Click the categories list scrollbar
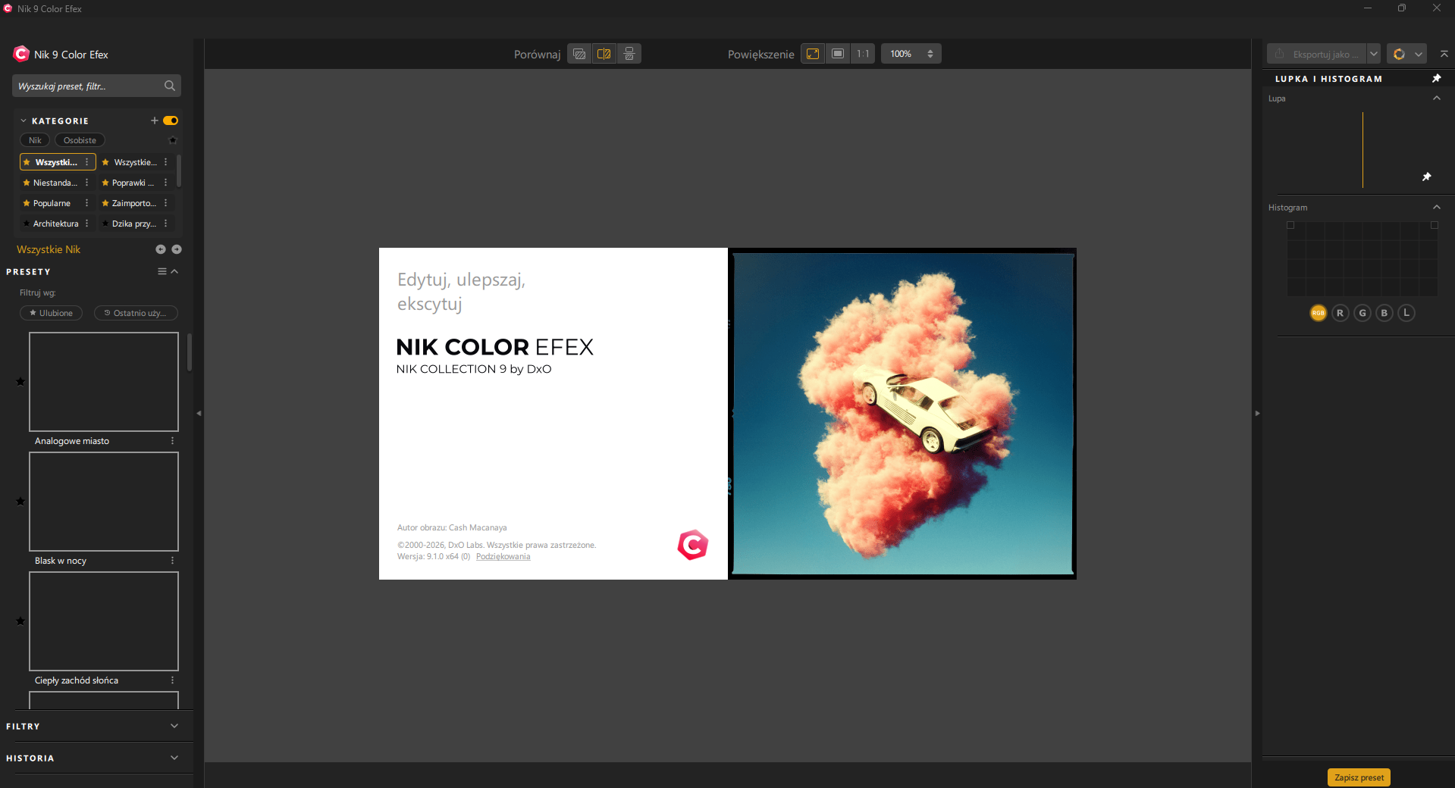 (x=179, y=170)
